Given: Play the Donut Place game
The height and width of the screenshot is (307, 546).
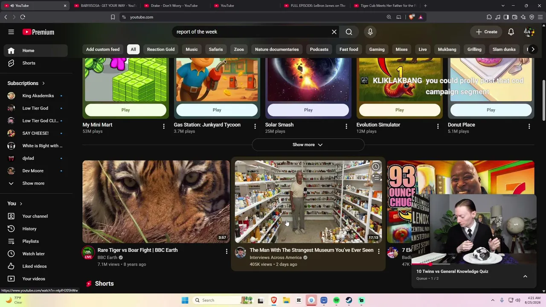Looking at the screenshot, I should (491, 110).
